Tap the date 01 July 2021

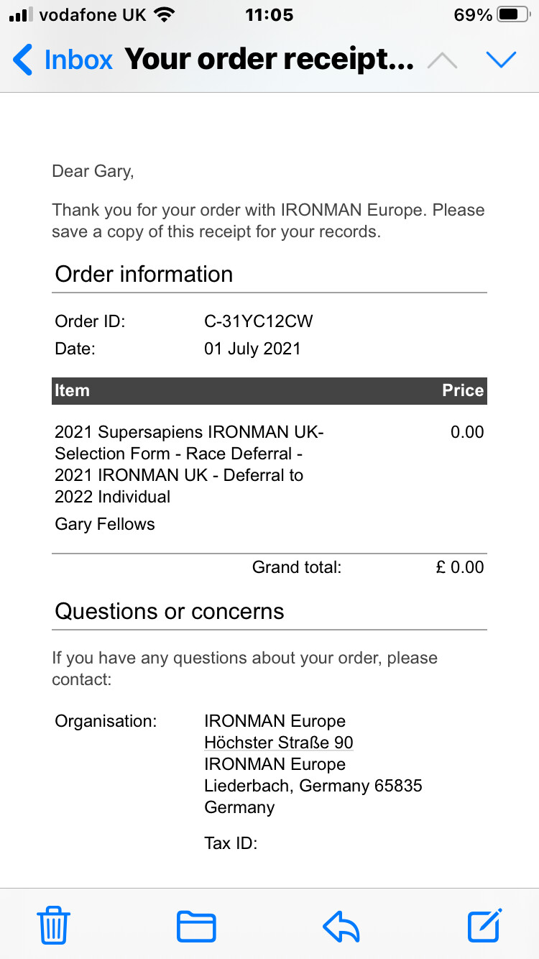(x=252, y=349)
